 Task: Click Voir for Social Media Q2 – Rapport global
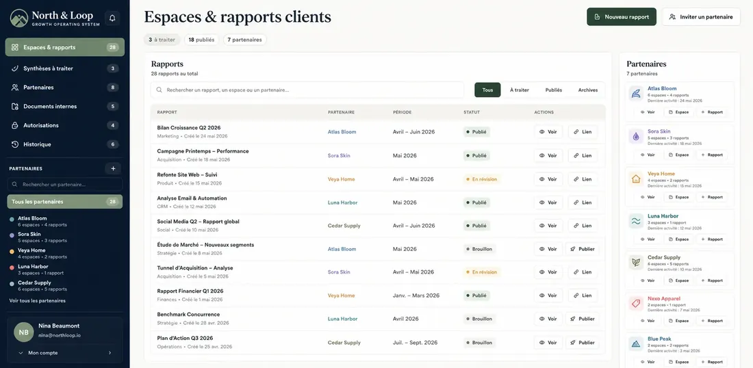point(548,226)
